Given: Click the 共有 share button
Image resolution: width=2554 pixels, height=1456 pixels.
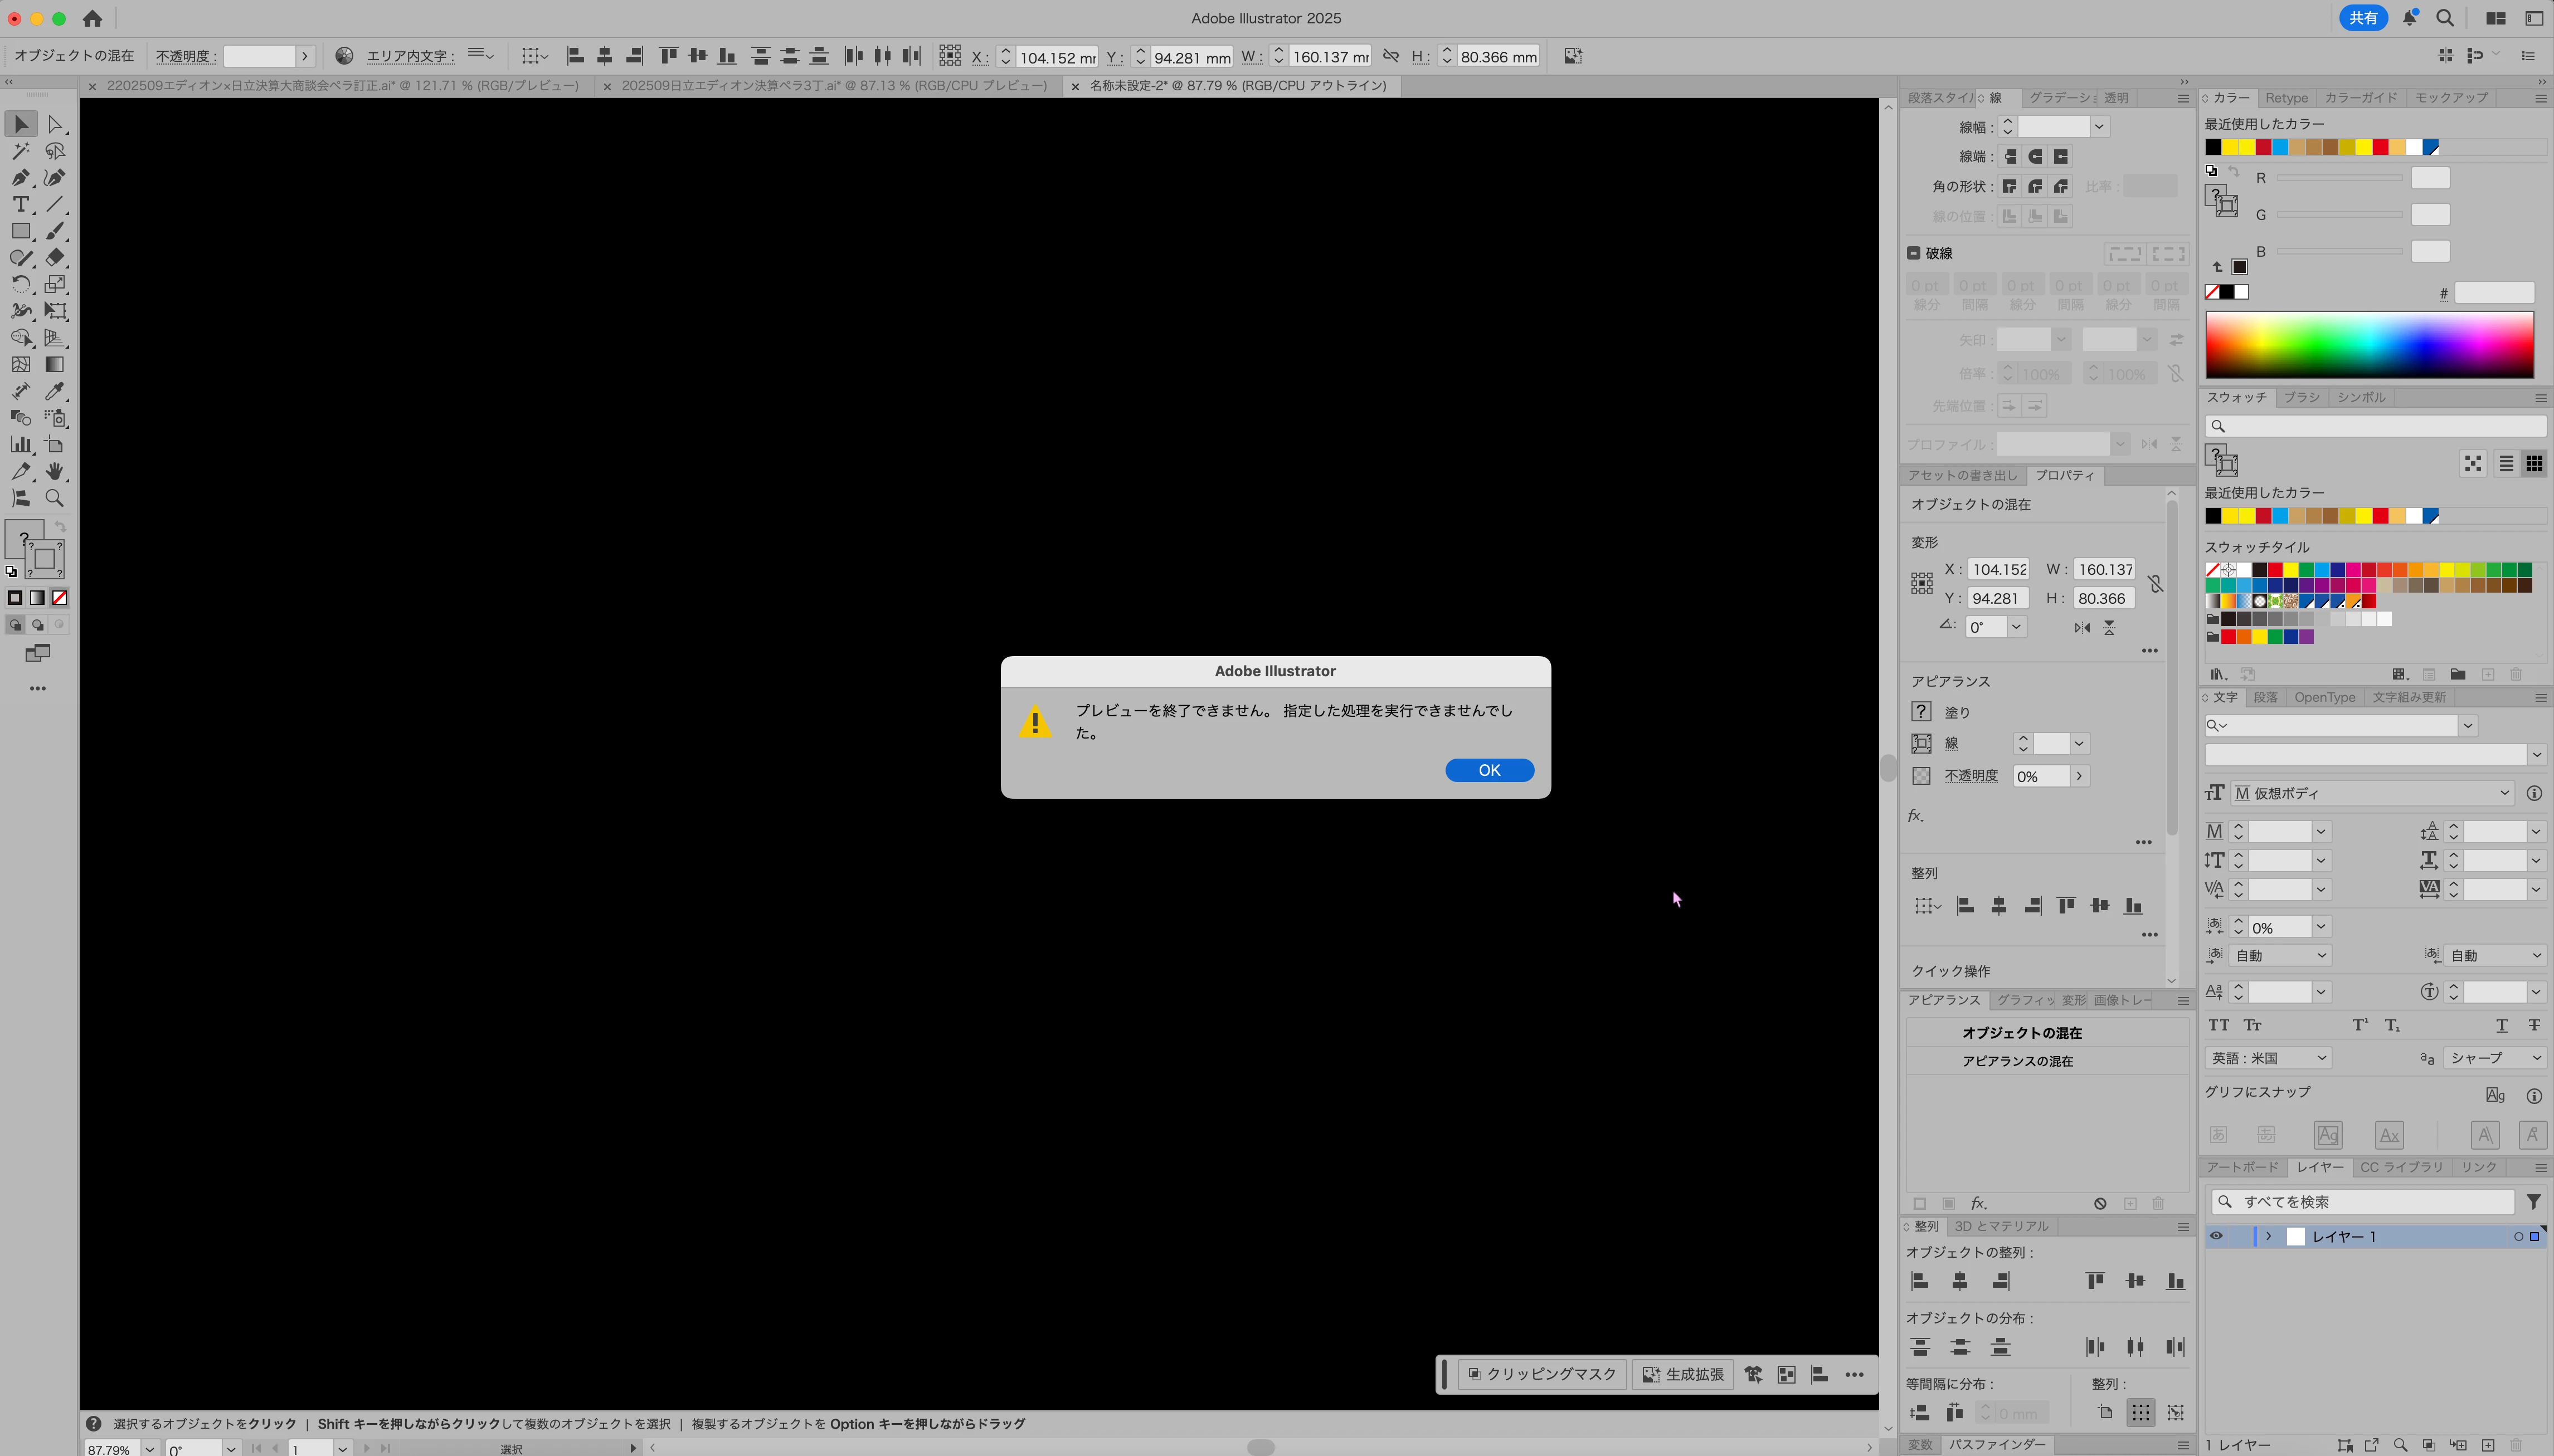Looking at the screenshot, I should (2363, 18).
